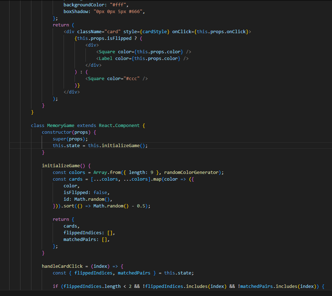
Task: Click the '<Square color="#ccc" />' line
Action: tap(117, 79)
